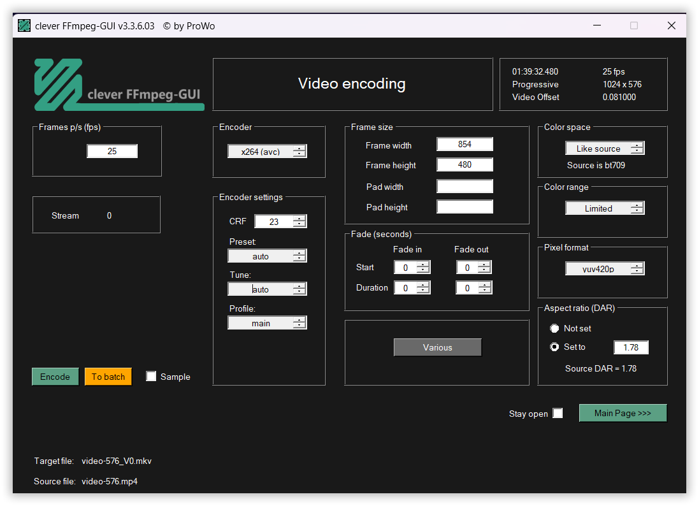Click the Frames p/s value field
This screenshot has width=699, height=506.
click(112, 151)
